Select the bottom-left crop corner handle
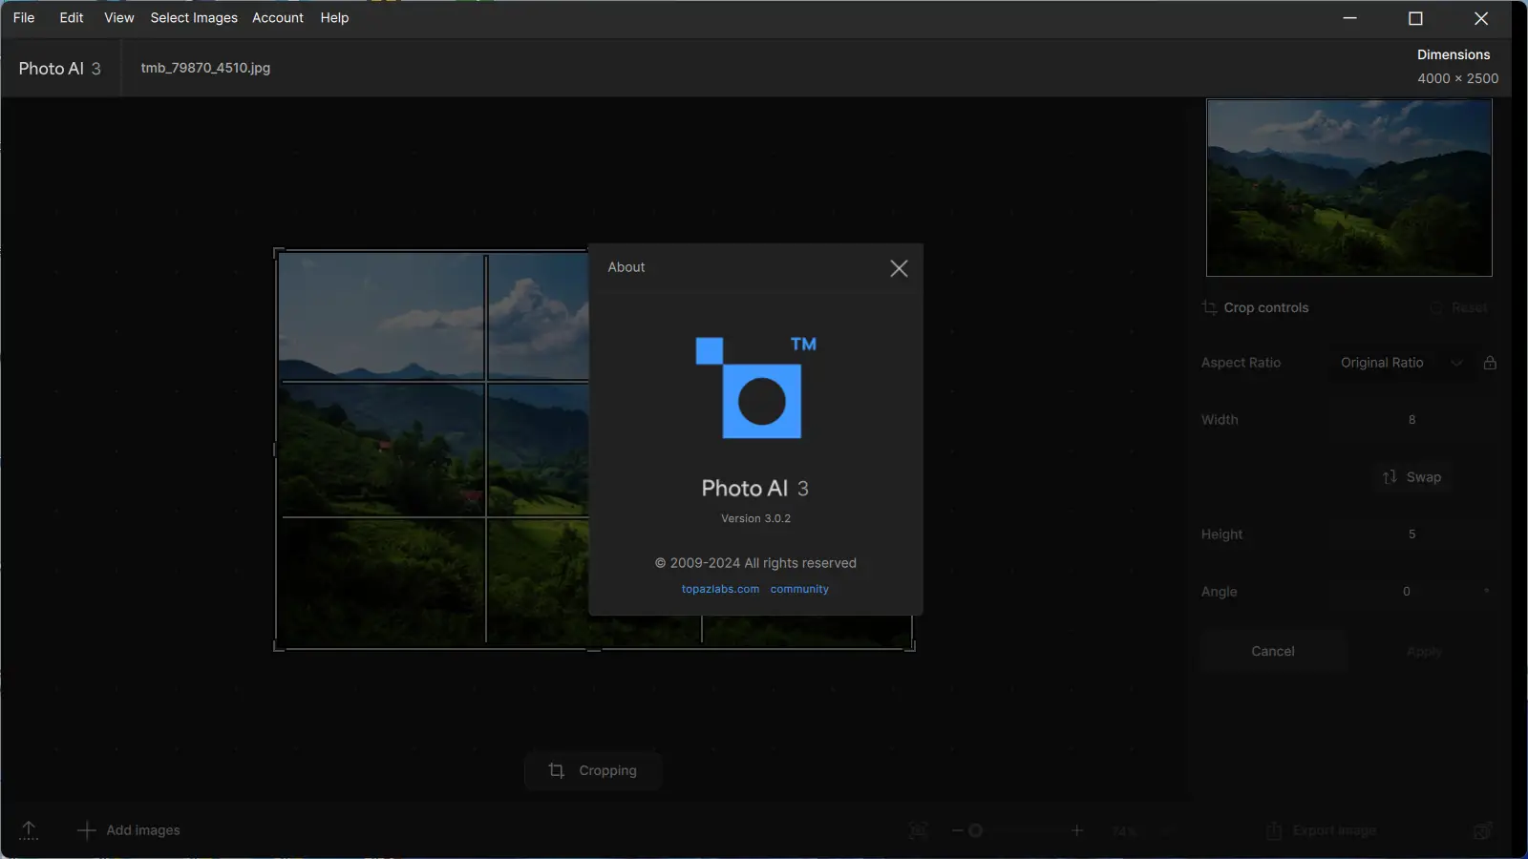The image size is (1528, 859). pos(278,647)
